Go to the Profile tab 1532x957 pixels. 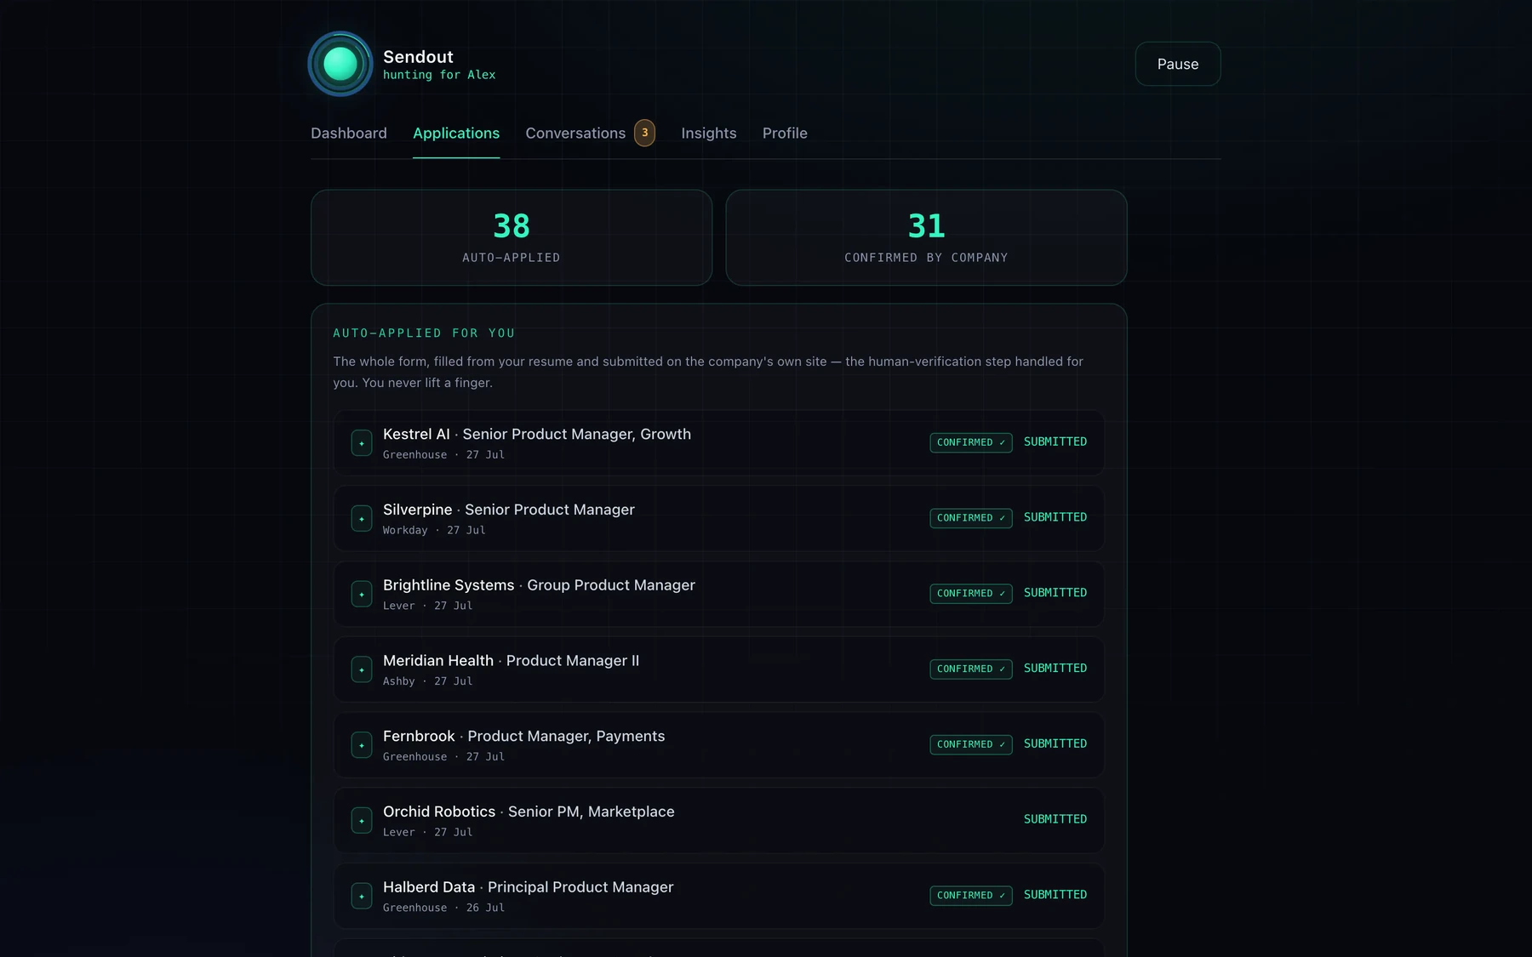[785, 134]
